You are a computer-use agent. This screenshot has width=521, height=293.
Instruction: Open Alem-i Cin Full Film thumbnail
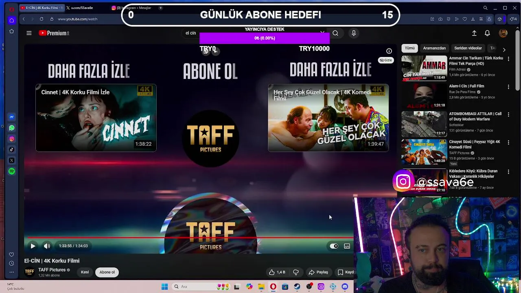tap(424, 96)
